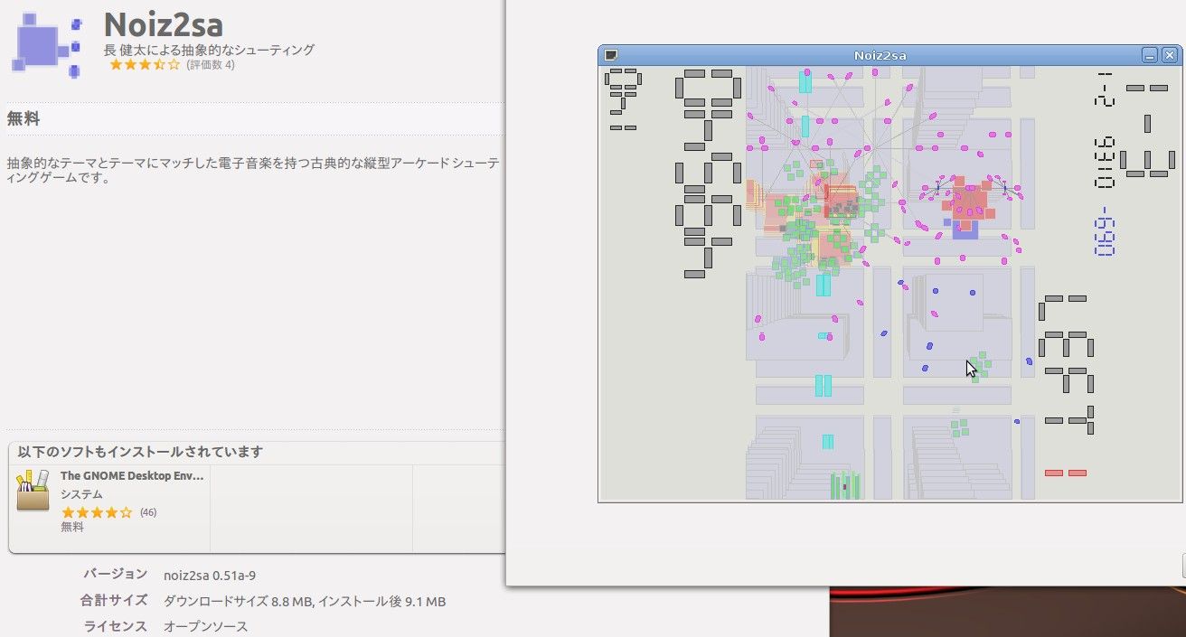Click the red remaining-lives indicator bars

(x=1066, y=473)
